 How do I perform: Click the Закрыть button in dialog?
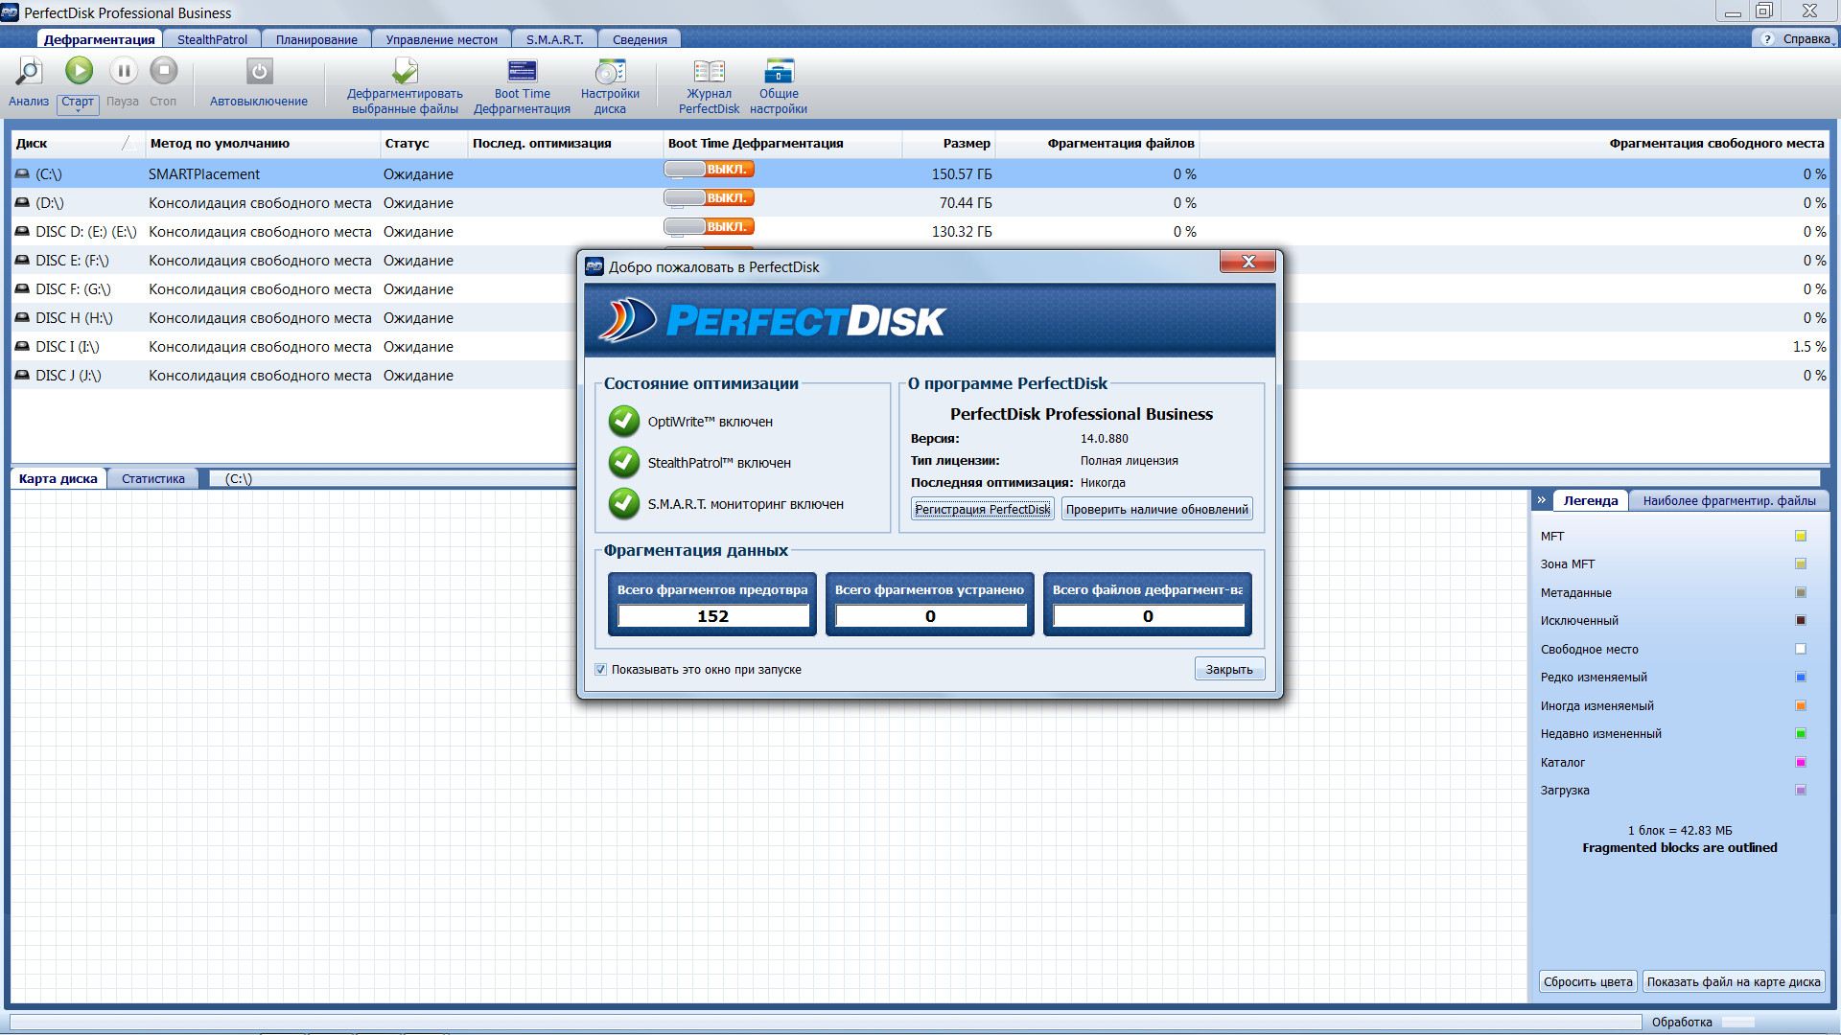pyautogui.click(x=1229, y=669)
